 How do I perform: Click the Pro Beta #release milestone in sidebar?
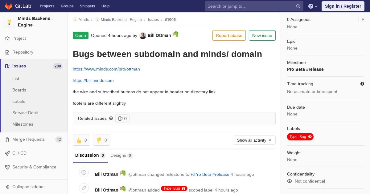(305, 69)
